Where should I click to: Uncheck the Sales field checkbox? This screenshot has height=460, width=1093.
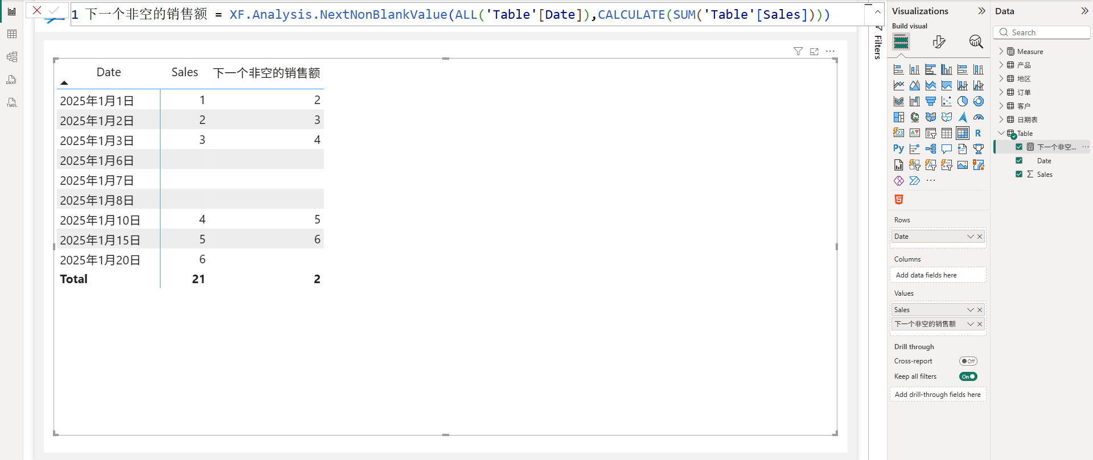[1019, 175]
